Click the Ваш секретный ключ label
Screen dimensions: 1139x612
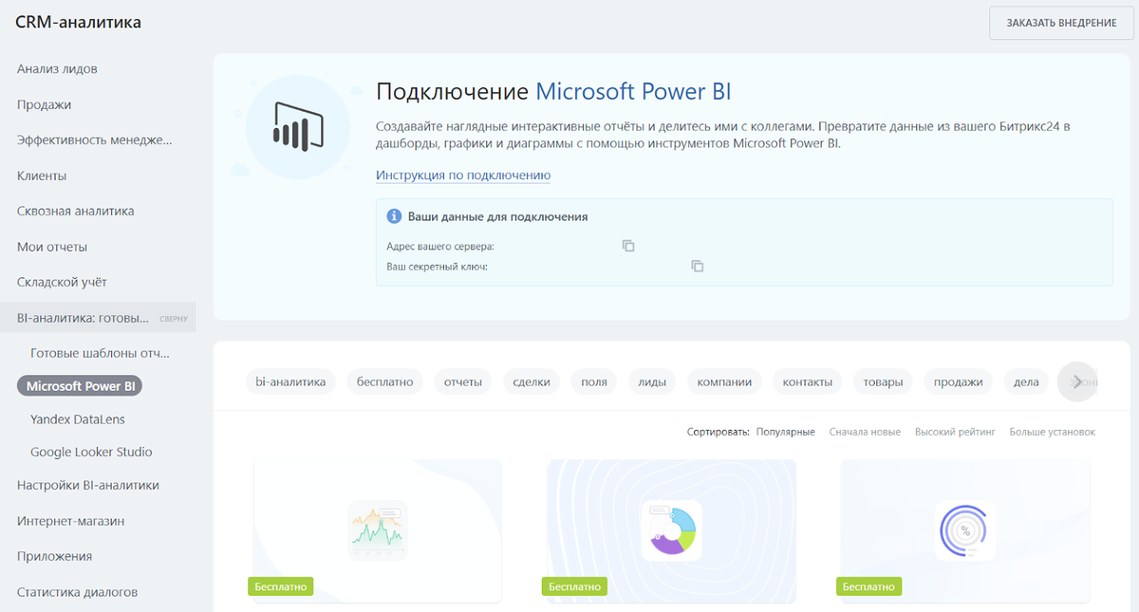[437, 267]
